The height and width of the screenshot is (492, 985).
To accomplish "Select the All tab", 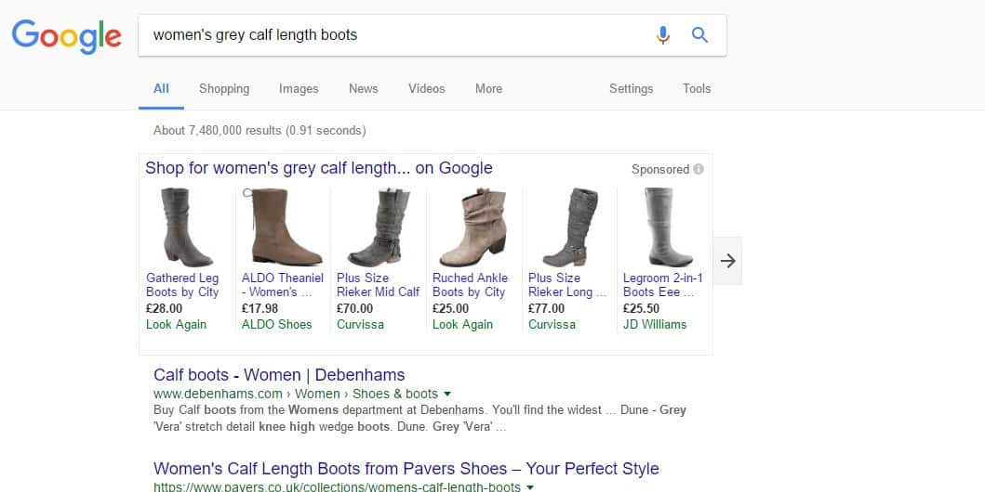I will coord(162,89).
